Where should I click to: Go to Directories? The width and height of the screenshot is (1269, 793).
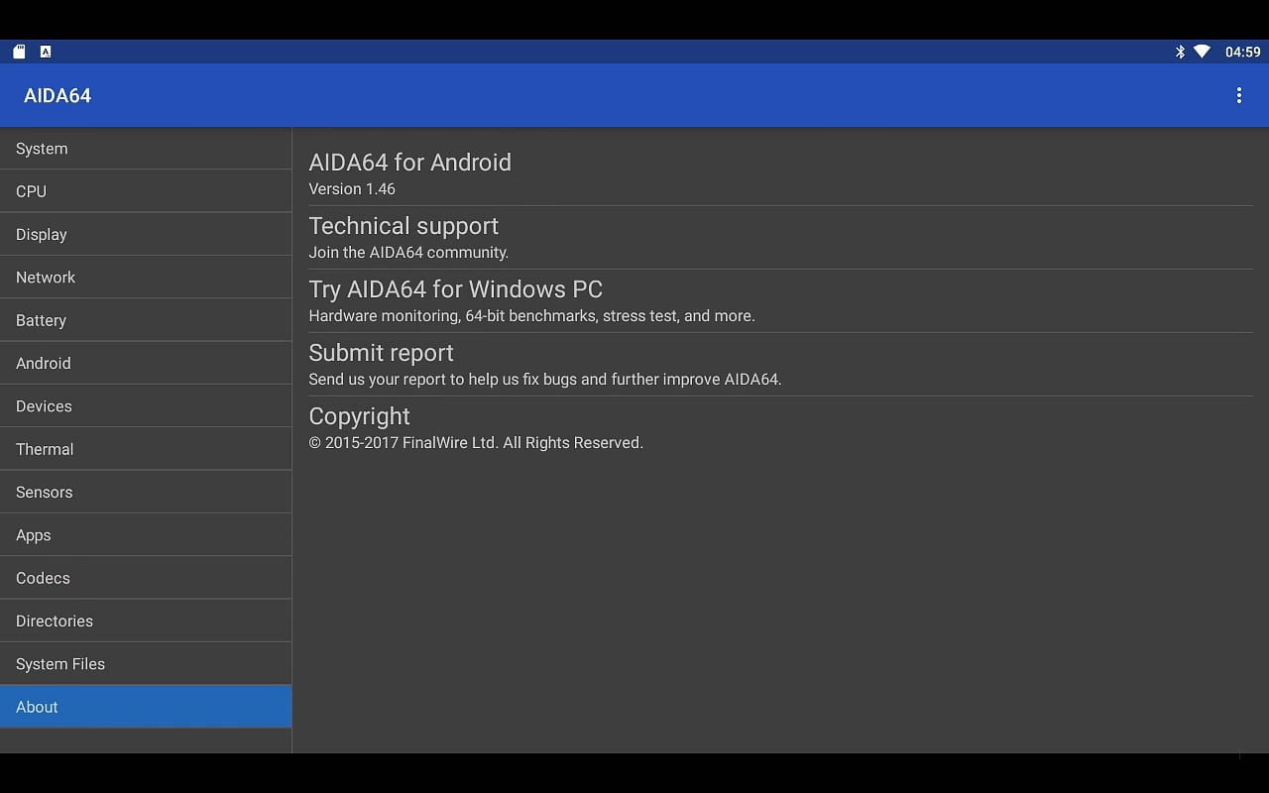[146, 621]
